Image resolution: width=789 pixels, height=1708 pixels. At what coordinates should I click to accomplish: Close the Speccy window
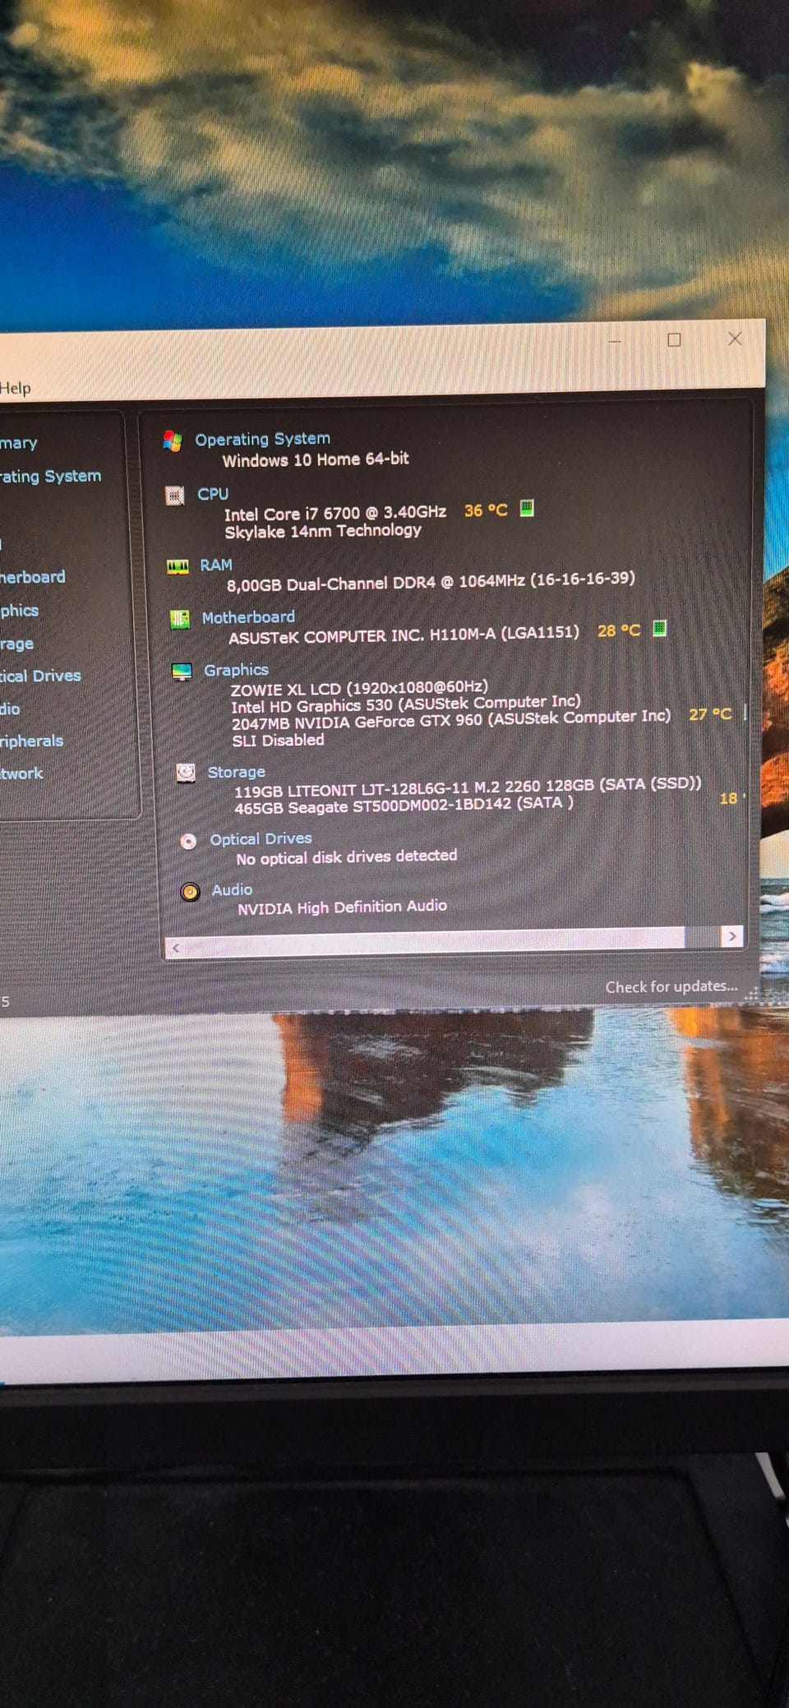(x=735, y=339)
